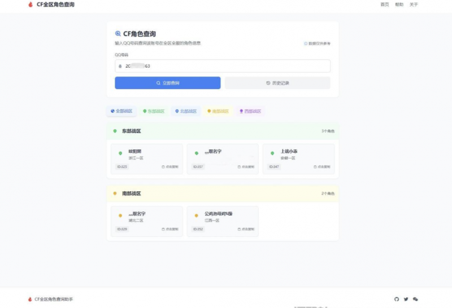Select the 南部战区 filter tab
Viewport: 452px width, 308px height.
pyautogui.click(x=218, y=111)
